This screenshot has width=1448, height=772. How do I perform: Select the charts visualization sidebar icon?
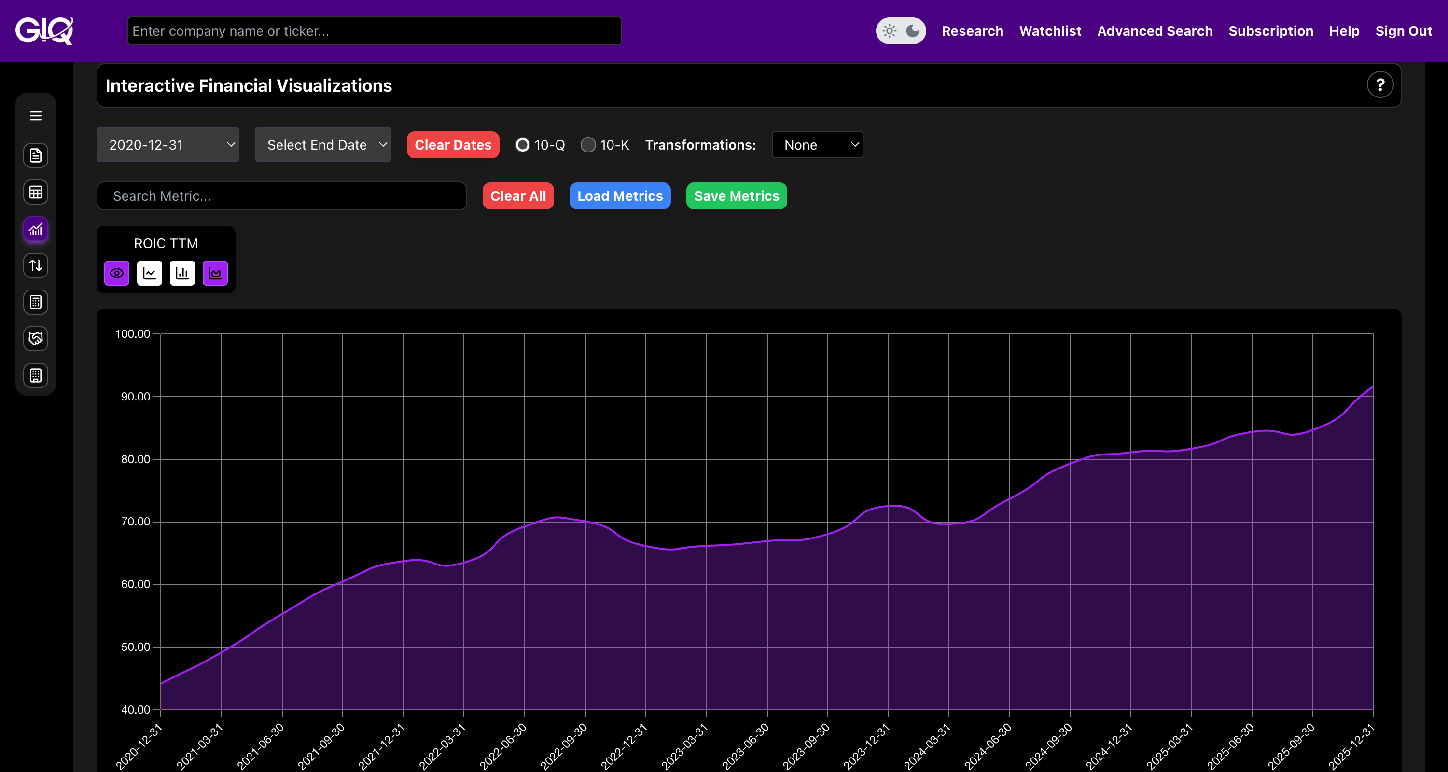pyautogui.click(x=35, y=229)
